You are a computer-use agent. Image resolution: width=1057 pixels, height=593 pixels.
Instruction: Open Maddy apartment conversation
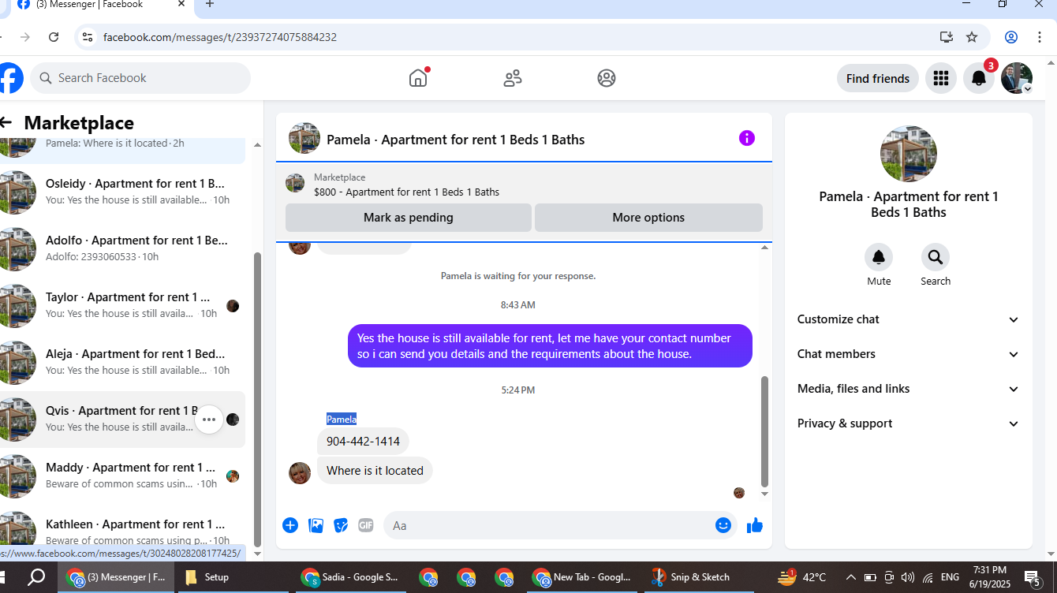(x=122, y=475)
